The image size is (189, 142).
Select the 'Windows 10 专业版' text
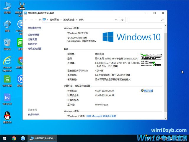pyautogui.click(x=78, y=33)
